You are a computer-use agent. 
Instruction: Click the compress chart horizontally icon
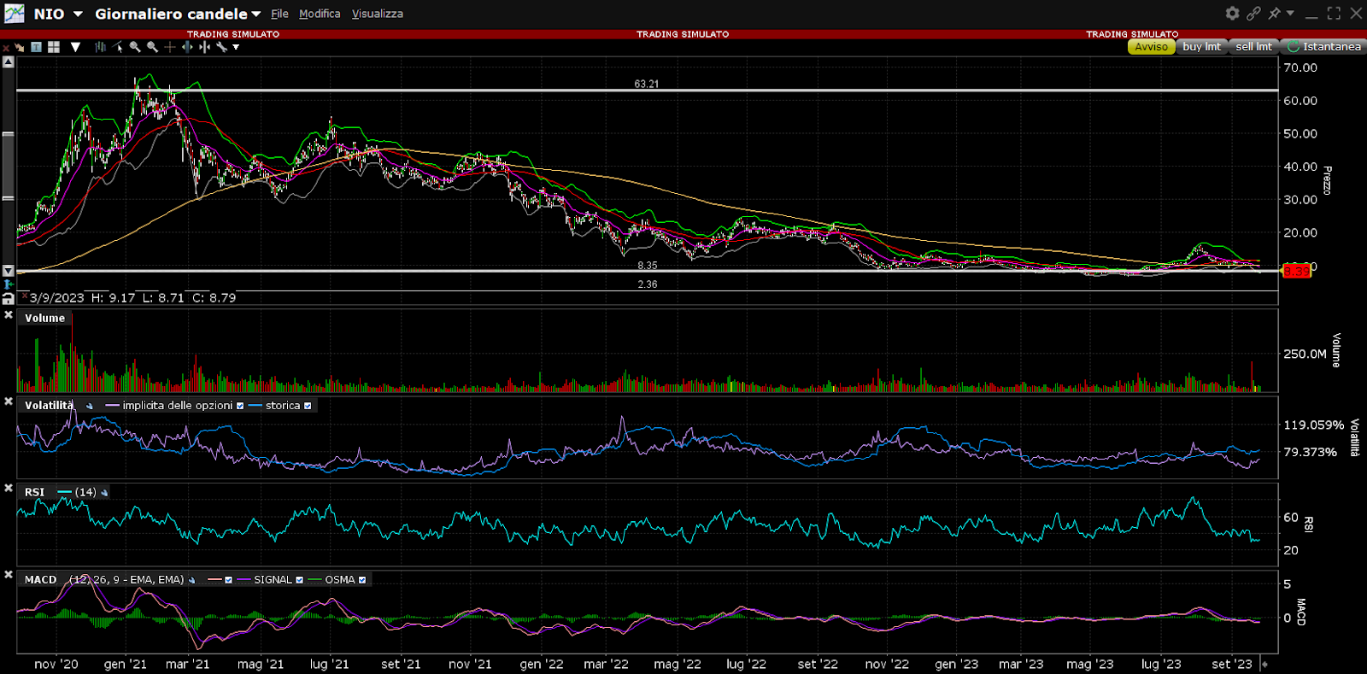tap(204, 47)
